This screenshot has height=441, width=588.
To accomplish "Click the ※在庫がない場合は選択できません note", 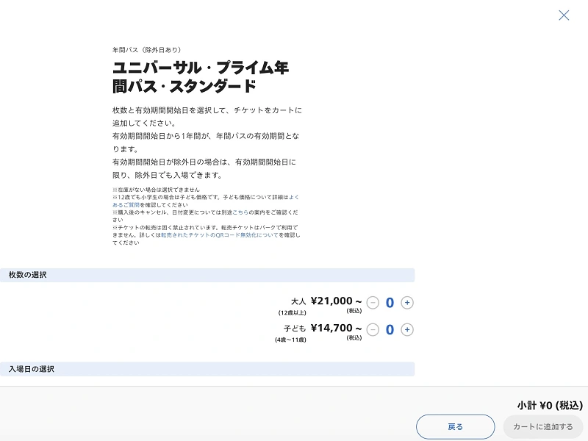I will (156, 190).
